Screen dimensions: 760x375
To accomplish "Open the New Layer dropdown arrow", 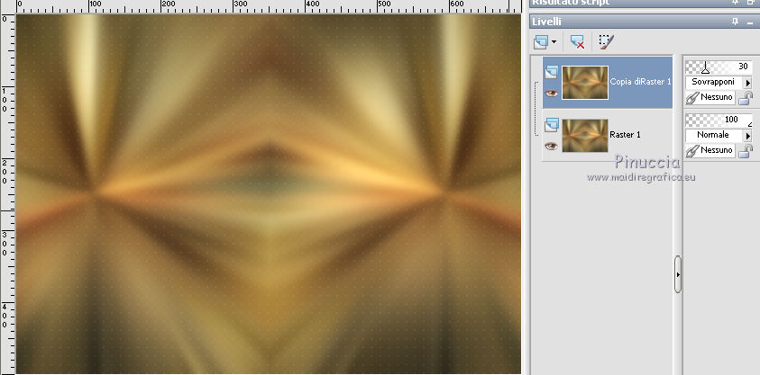I will coord(554,42).
